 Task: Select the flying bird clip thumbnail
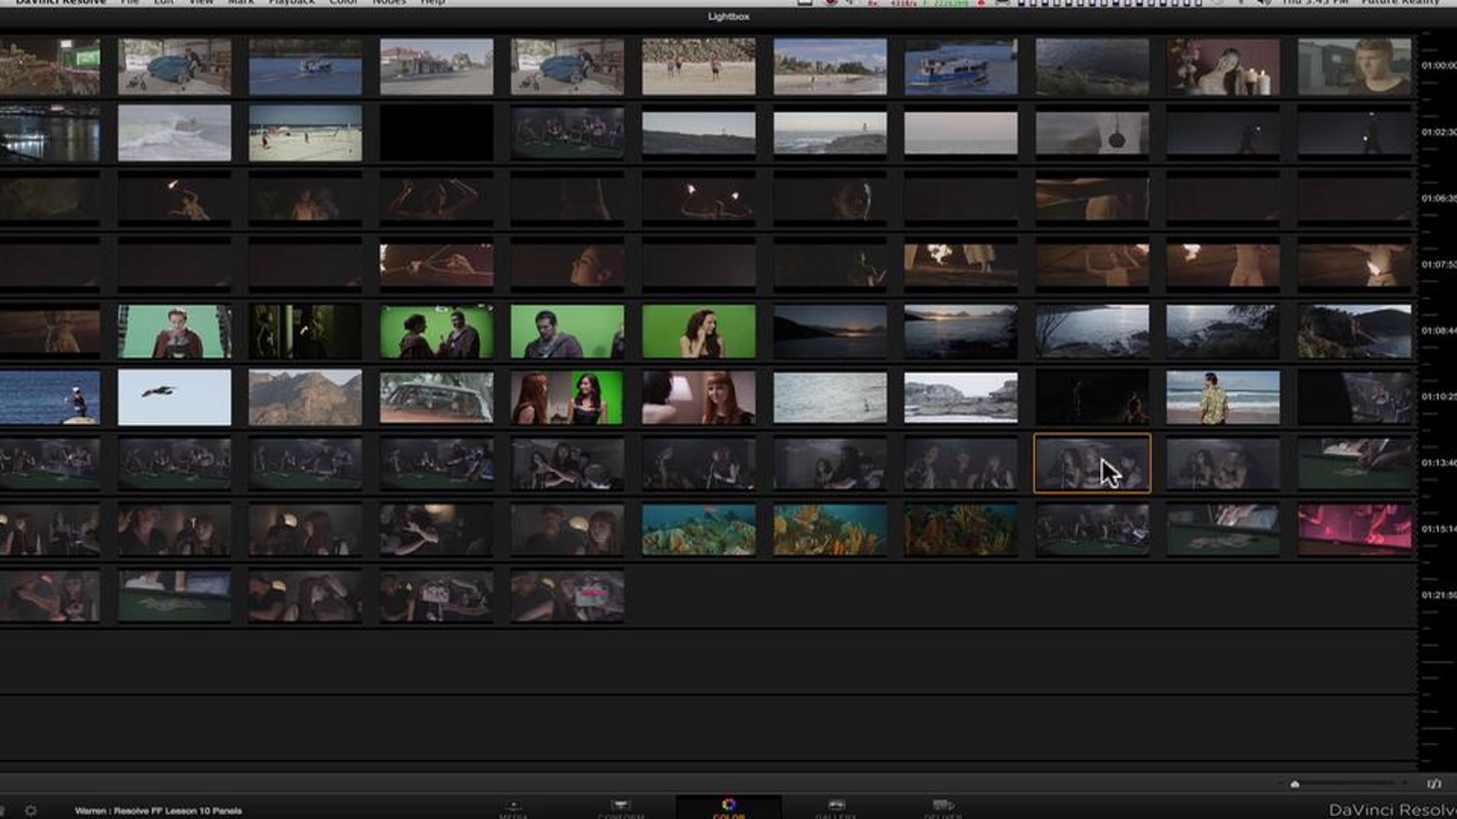(x=174, y=397)
